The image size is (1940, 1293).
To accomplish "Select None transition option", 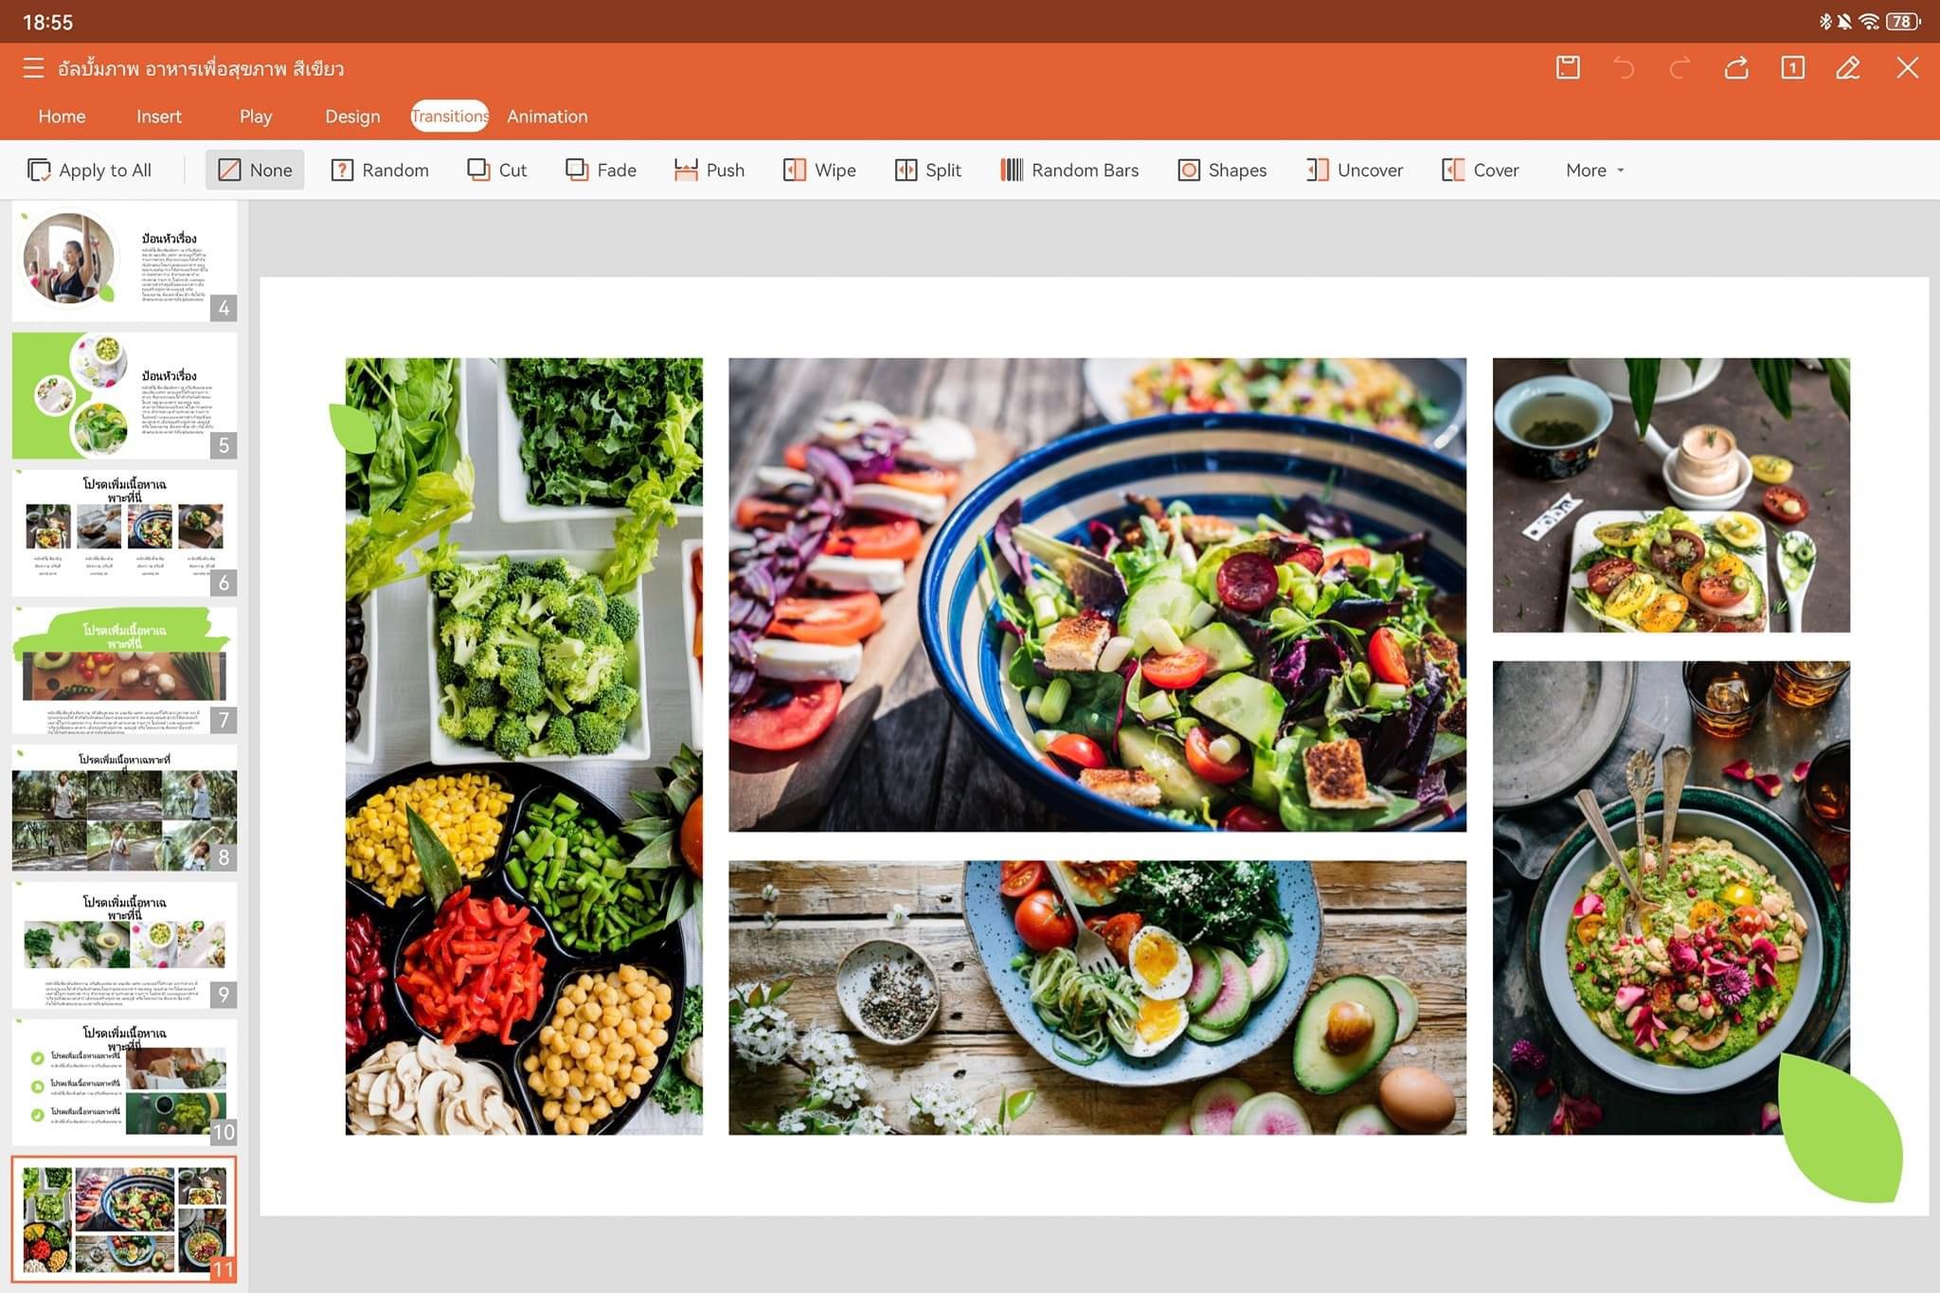I will coord(255,171).
